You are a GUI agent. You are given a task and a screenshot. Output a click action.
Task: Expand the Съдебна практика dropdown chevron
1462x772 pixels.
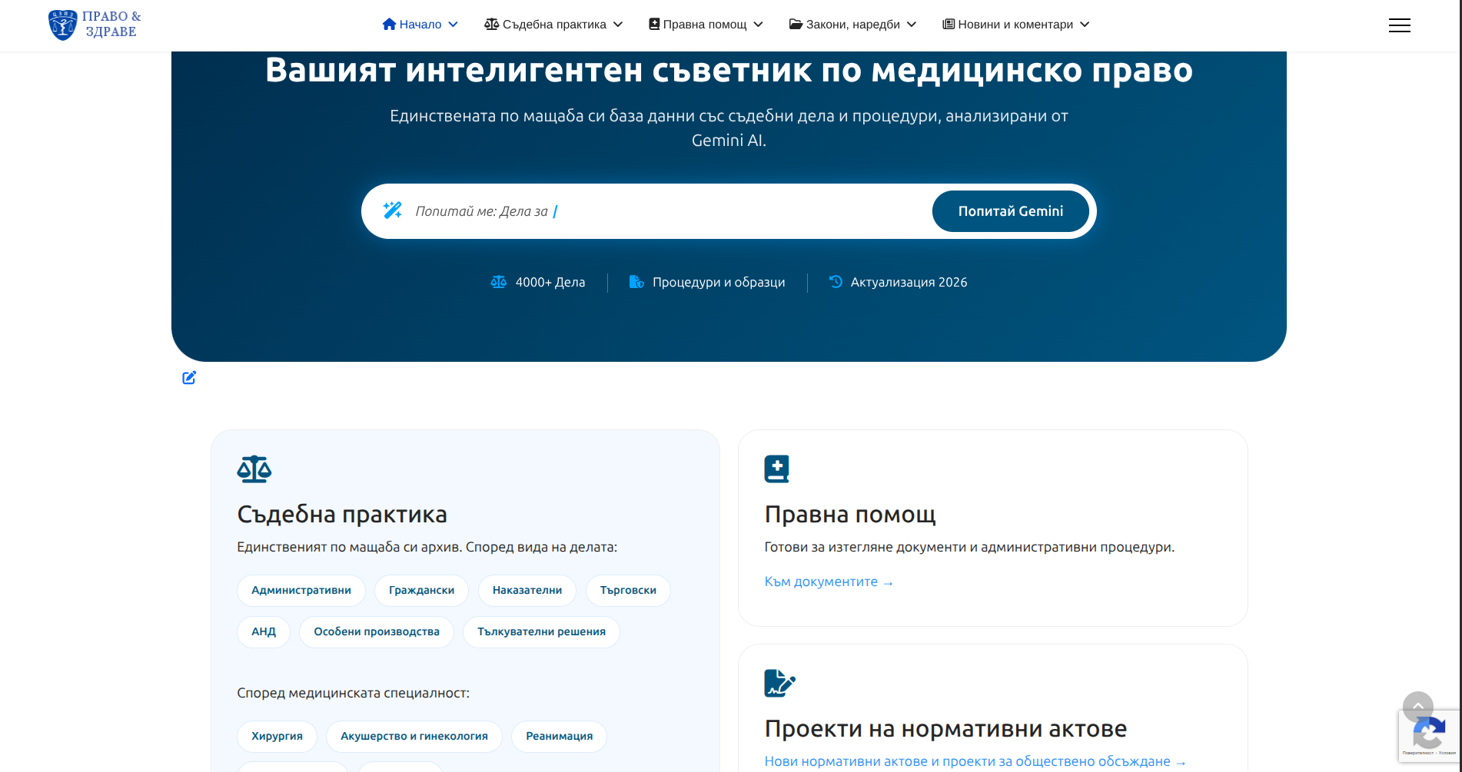click(x=618, y=25)
